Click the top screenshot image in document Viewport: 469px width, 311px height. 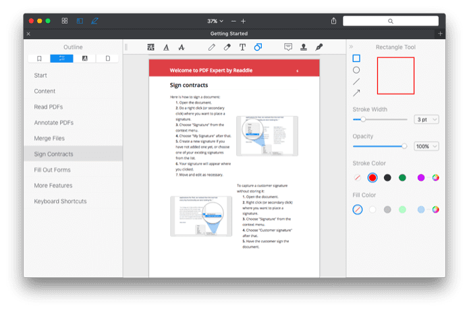coord(267,136)
